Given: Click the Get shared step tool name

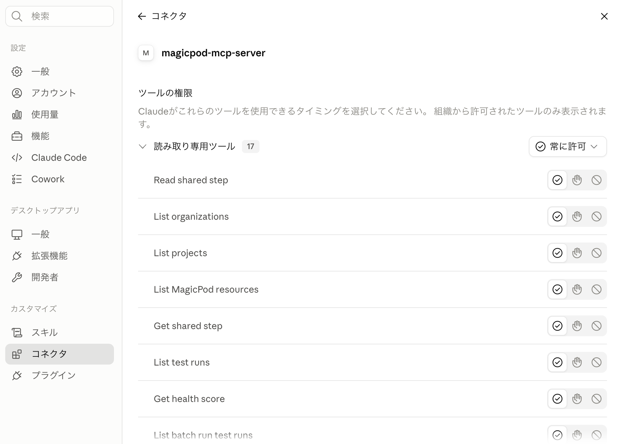Looking at the screenshot, I should (x=188, y=326).
